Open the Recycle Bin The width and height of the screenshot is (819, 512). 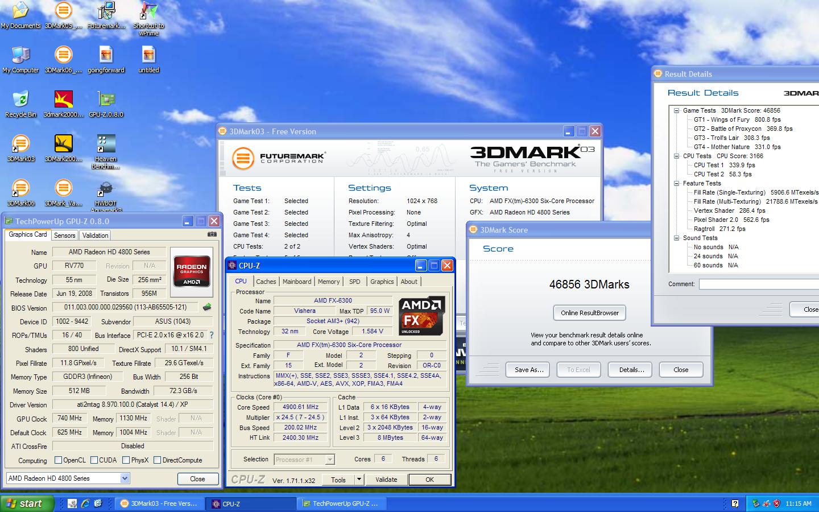coord(20,104)
